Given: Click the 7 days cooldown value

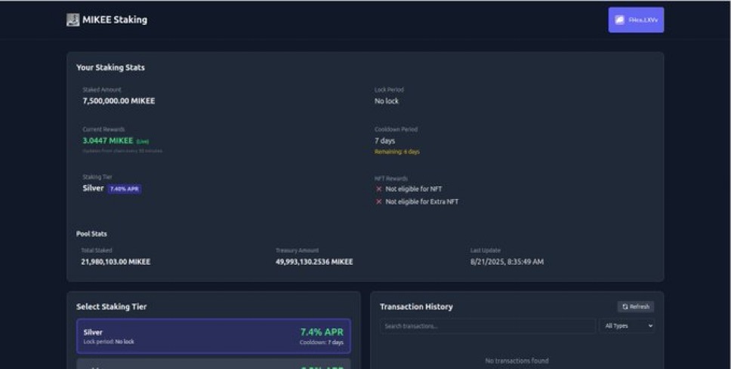Looking at the screenshot, I should click(x=384, y=140).
